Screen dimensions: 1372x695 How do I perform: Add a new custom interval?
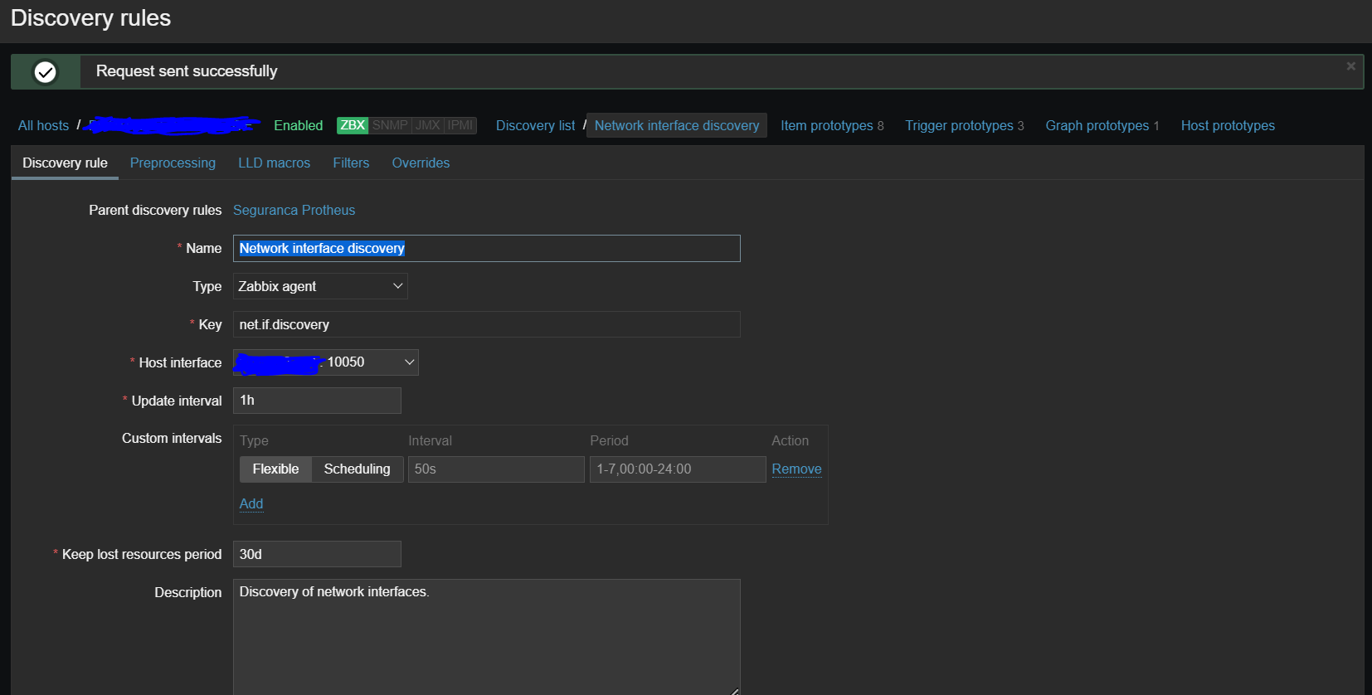coord(251,504)
